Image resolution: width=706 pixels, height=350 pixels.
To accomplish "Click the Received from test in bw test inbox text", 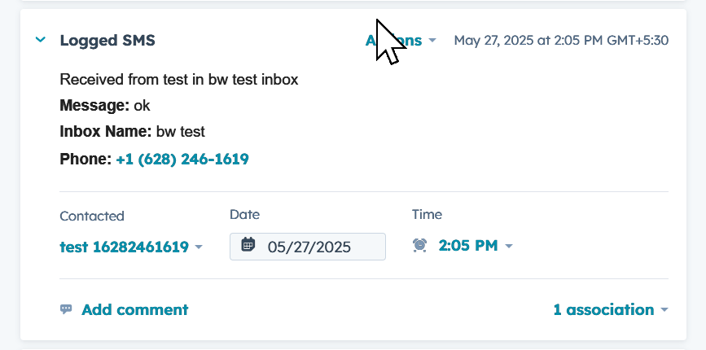I will click(179, 80).
